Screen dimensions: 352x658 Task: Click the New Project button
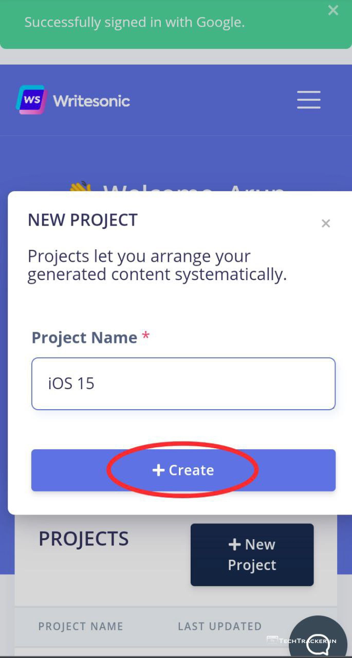(252, 555)
